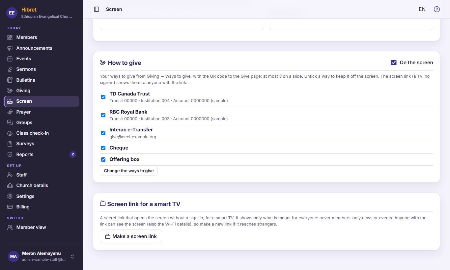Click the Class check-in icon
Viewport: 450px width, 270px height.
(10, 133)
